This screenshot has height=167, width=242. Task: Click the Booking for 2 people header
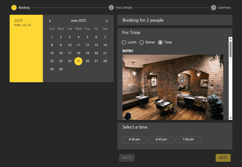pyautogui.click(x=143, y=20)
